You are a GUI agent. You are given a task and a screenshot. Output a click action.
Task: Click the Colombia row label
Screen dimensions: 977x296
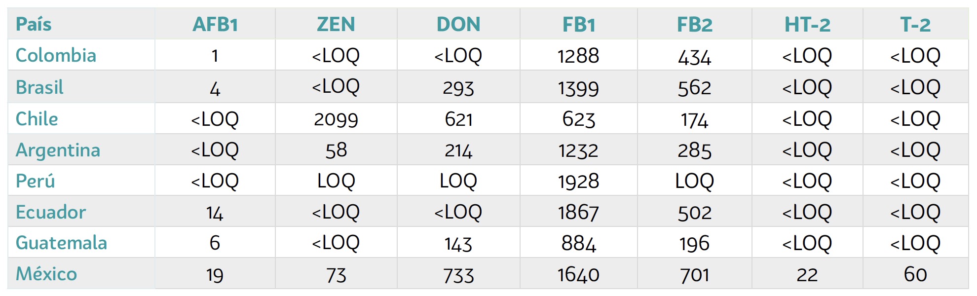point(56,55)
